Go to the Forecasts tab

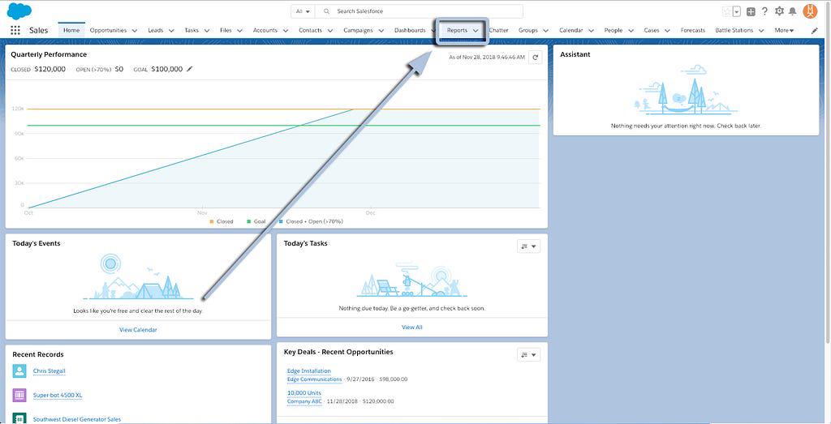tap(692, 30)
